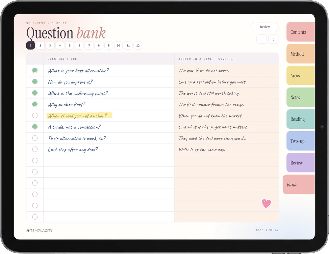Jump to bank page 2

coord(40,45)
